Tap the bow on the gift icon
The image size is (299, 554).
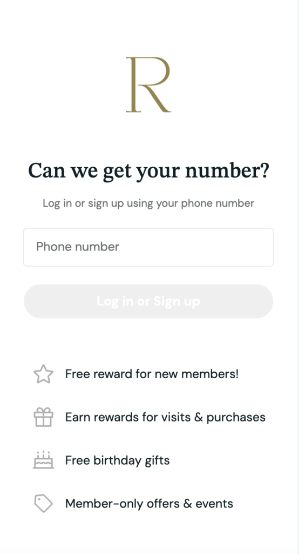point(43,410)
